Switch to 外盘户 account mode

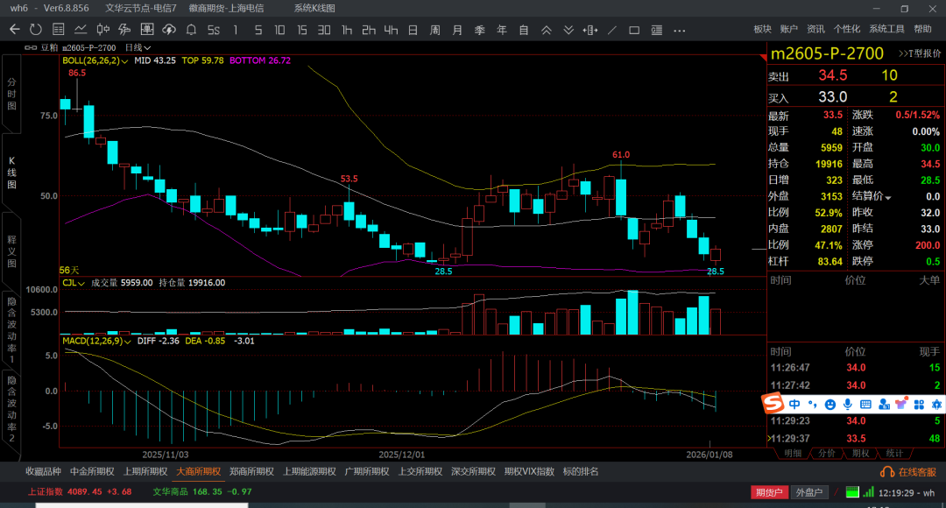[x=810, y=492]
